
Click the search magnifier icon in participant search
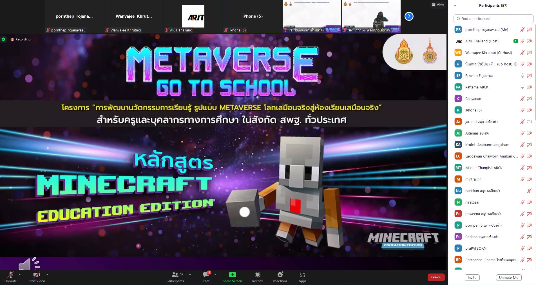[459, 19]
